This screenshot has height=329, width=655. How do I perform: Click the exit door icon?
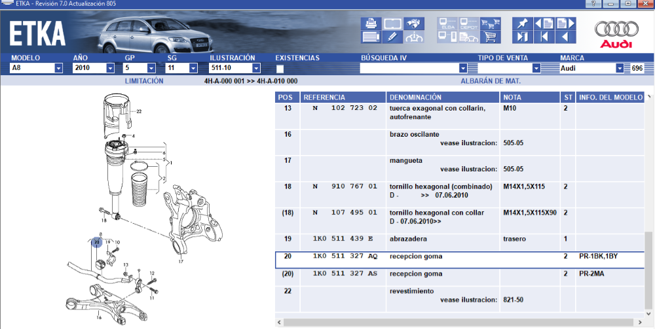pyautogui.click(x=522, y=37)
